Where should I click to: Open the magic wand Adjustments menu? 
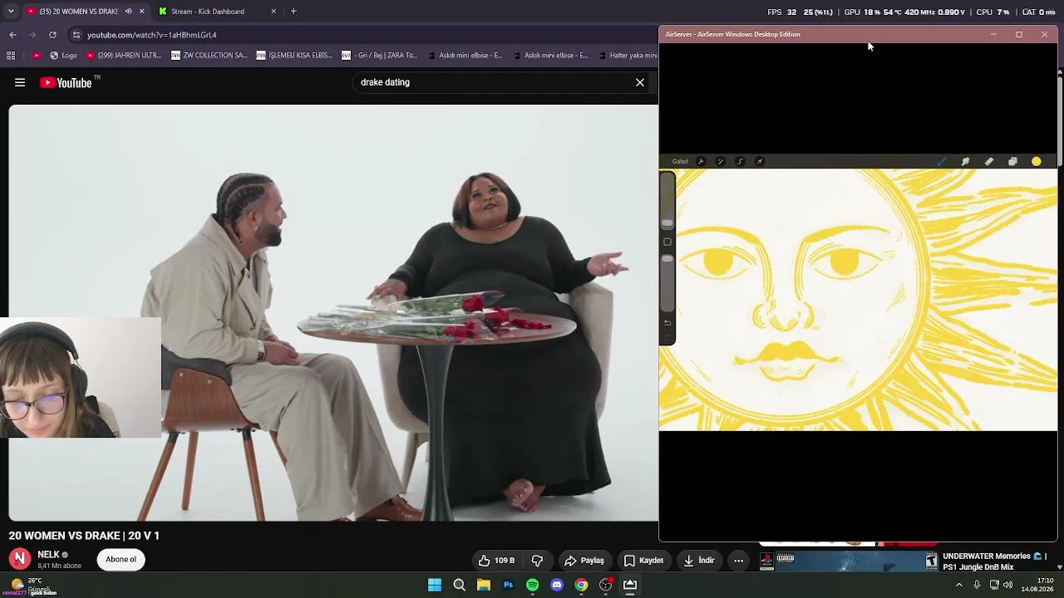(x=721, y=161)
